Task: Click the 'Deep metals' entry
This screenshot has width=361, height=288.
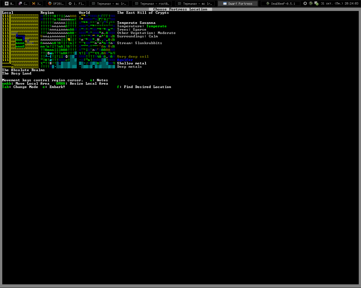Action: pyautogui.click(x=130, y=67)
